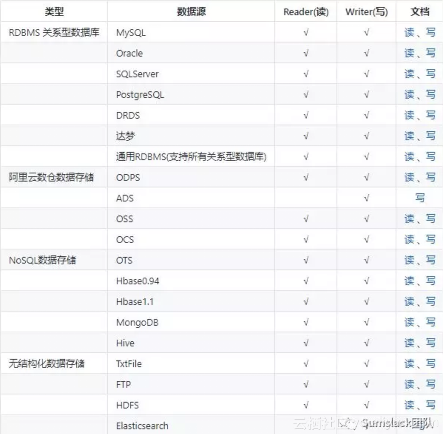The image size is (443, 434).
Task: Open the SQLServer read (读) doc link
Action: point(409,74)
